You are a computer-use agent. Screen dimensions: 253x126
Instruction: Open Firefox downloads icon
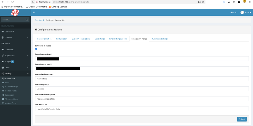[224, 2]
